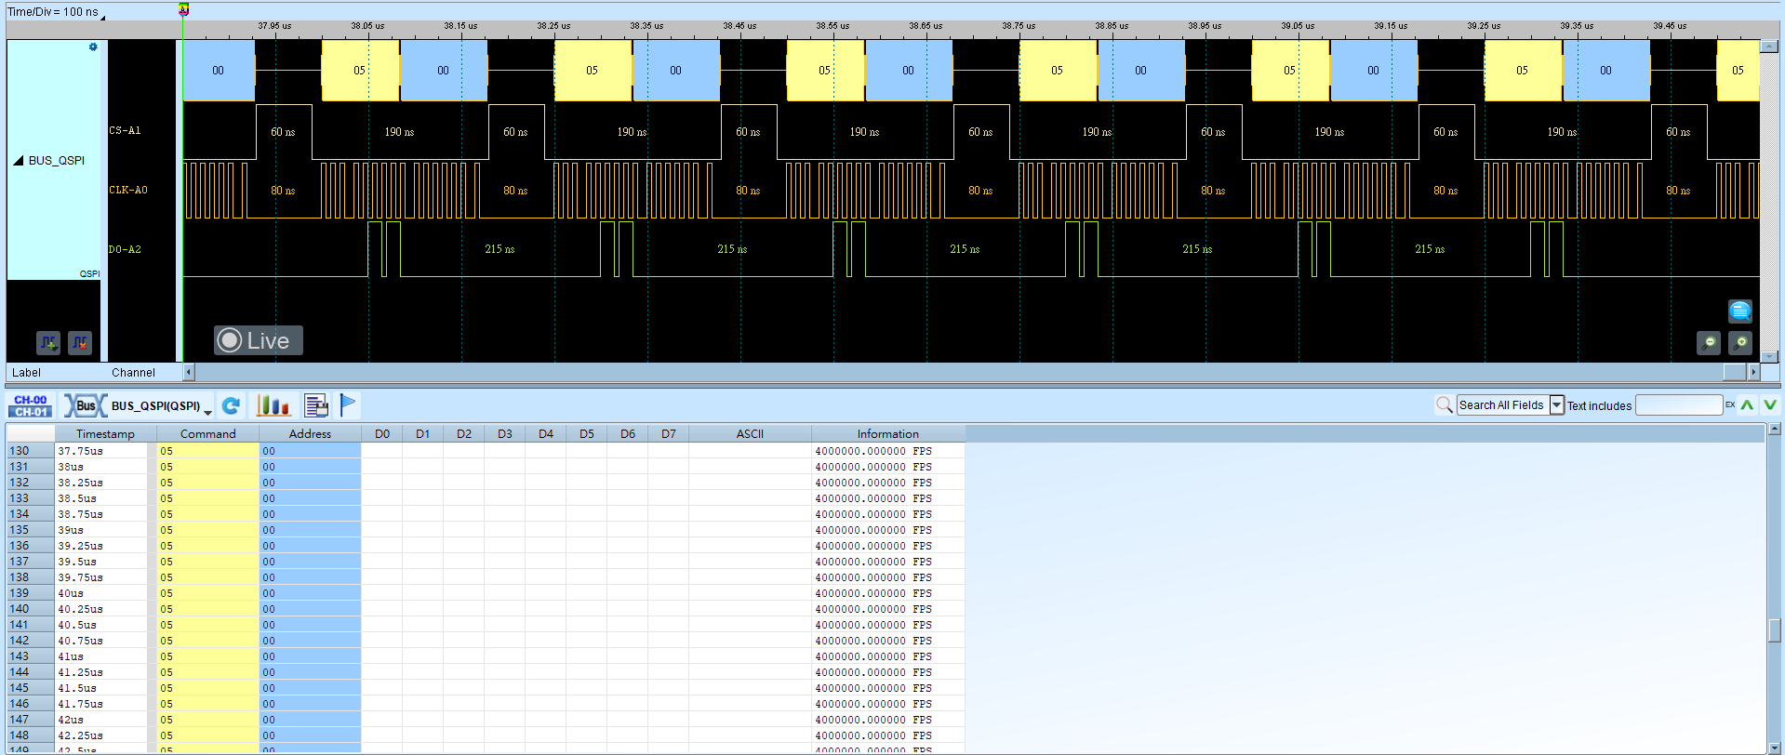This screenshot has width=1785, height=755.
Task: Click the ASCII column header
Action: point(750,434)
